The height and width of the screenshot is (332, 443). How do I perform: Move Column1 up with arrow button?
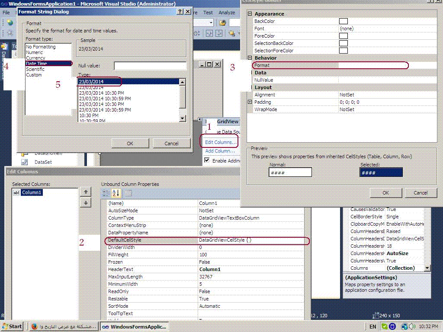pyautogui.click(x=86, y=192)
